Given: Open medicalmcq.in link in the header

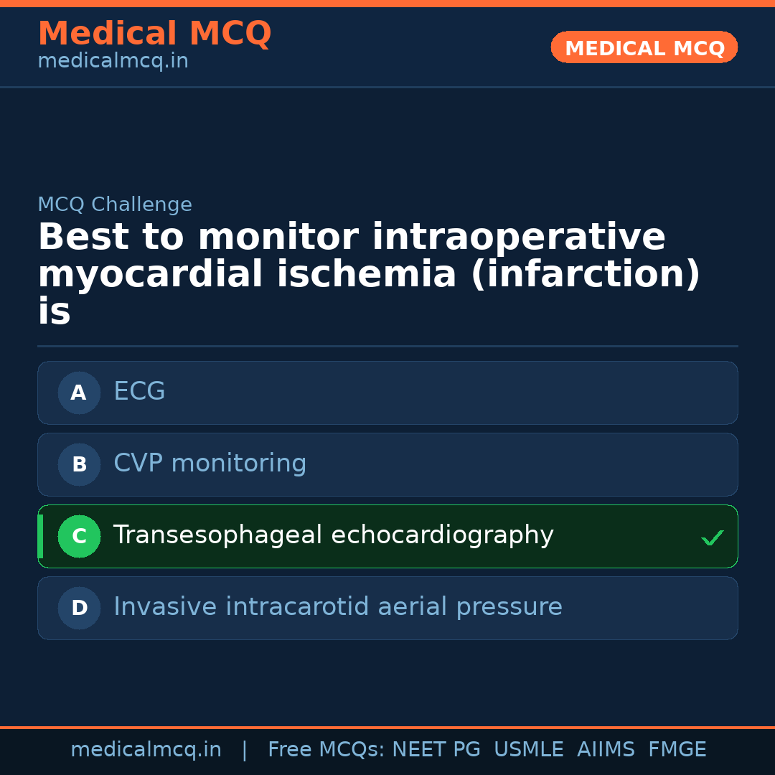Looking at the screenshot, I should (x=113, y=62).
